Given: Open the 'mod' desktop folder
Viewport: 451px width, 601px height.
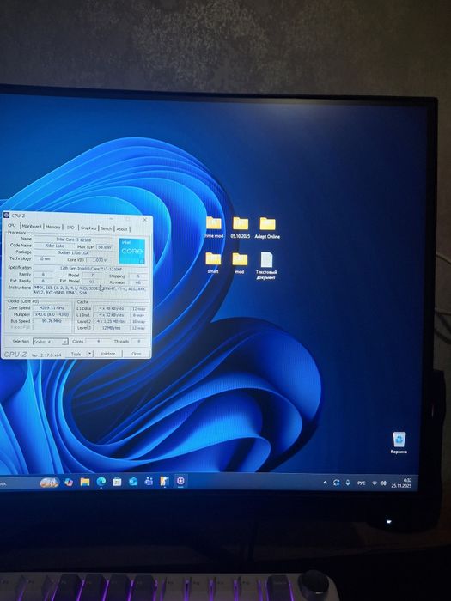Looking at the screenshot, I should click(240, 264).
